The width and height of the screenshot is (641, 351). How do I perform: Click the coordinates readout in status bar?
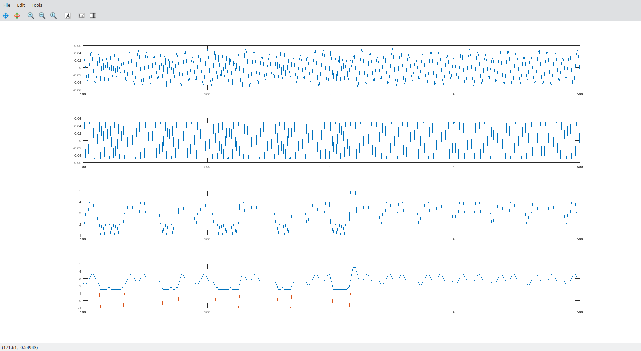tap(20, 347)
